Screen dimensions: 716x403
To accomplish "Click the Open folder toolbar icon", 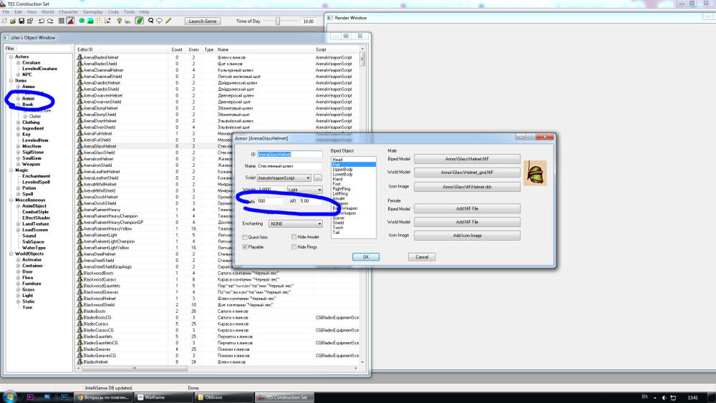I will click(x=13, y=21).
